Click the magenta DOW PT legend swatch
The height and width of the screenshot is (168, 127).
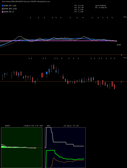point(3,12)
